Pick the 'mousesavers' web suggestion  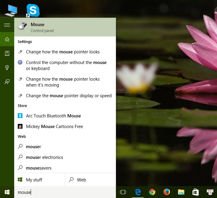coord(38,168)
